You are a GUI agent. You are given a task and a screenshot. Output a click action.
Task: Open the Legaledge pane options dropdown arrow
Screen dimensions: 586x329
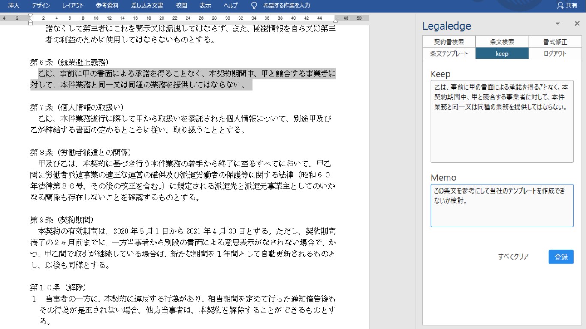(558, 24)
